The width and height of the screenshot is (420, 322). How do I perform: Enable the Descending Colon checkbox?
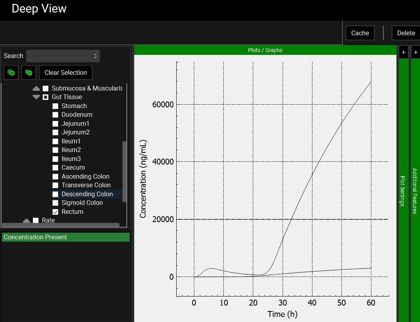coord(55,194)
